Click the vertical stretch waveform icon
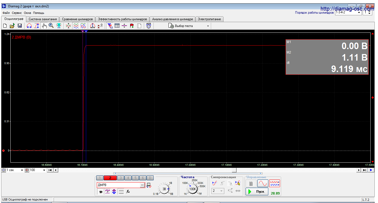This screenshot has width=378, height=203. tap(36, 26)
